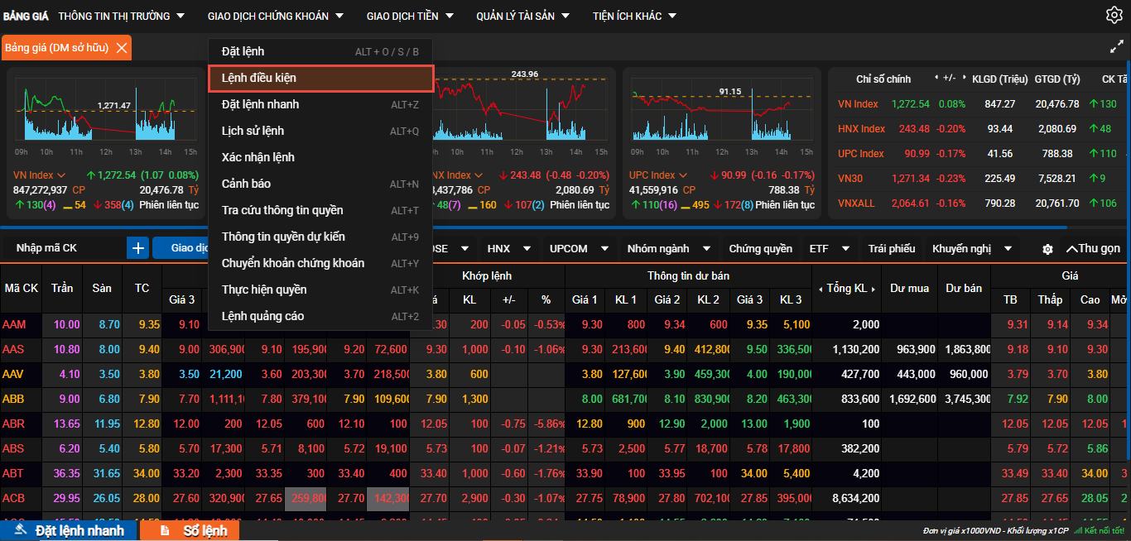Click the right arrow next to Tổng KL
Image resolution: width=1131 pixels, height=541 pixels.
[873, 289]
